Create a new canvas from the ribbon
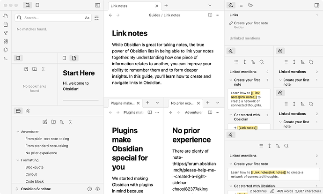This screenshot has height=194, width=323. point(6,41)
